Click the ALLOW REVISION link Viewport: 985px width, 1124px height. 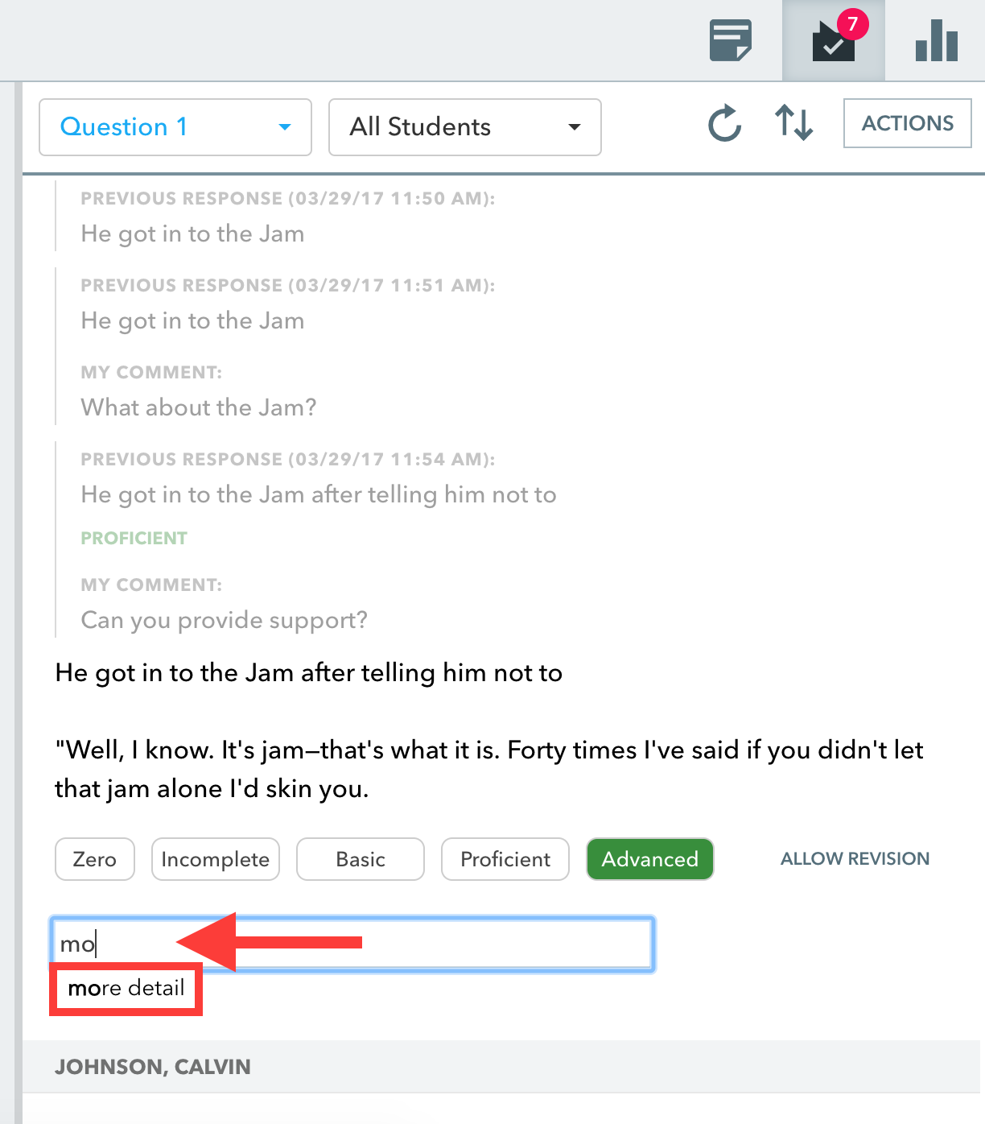(x=855, y=859)
